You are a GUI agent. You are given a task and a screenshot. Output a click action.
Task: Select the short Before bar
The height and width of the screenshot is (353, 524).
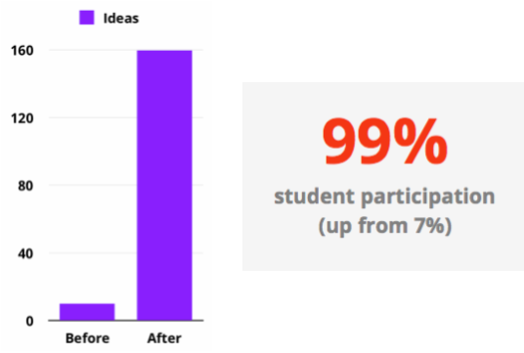(x=87, y=312)
